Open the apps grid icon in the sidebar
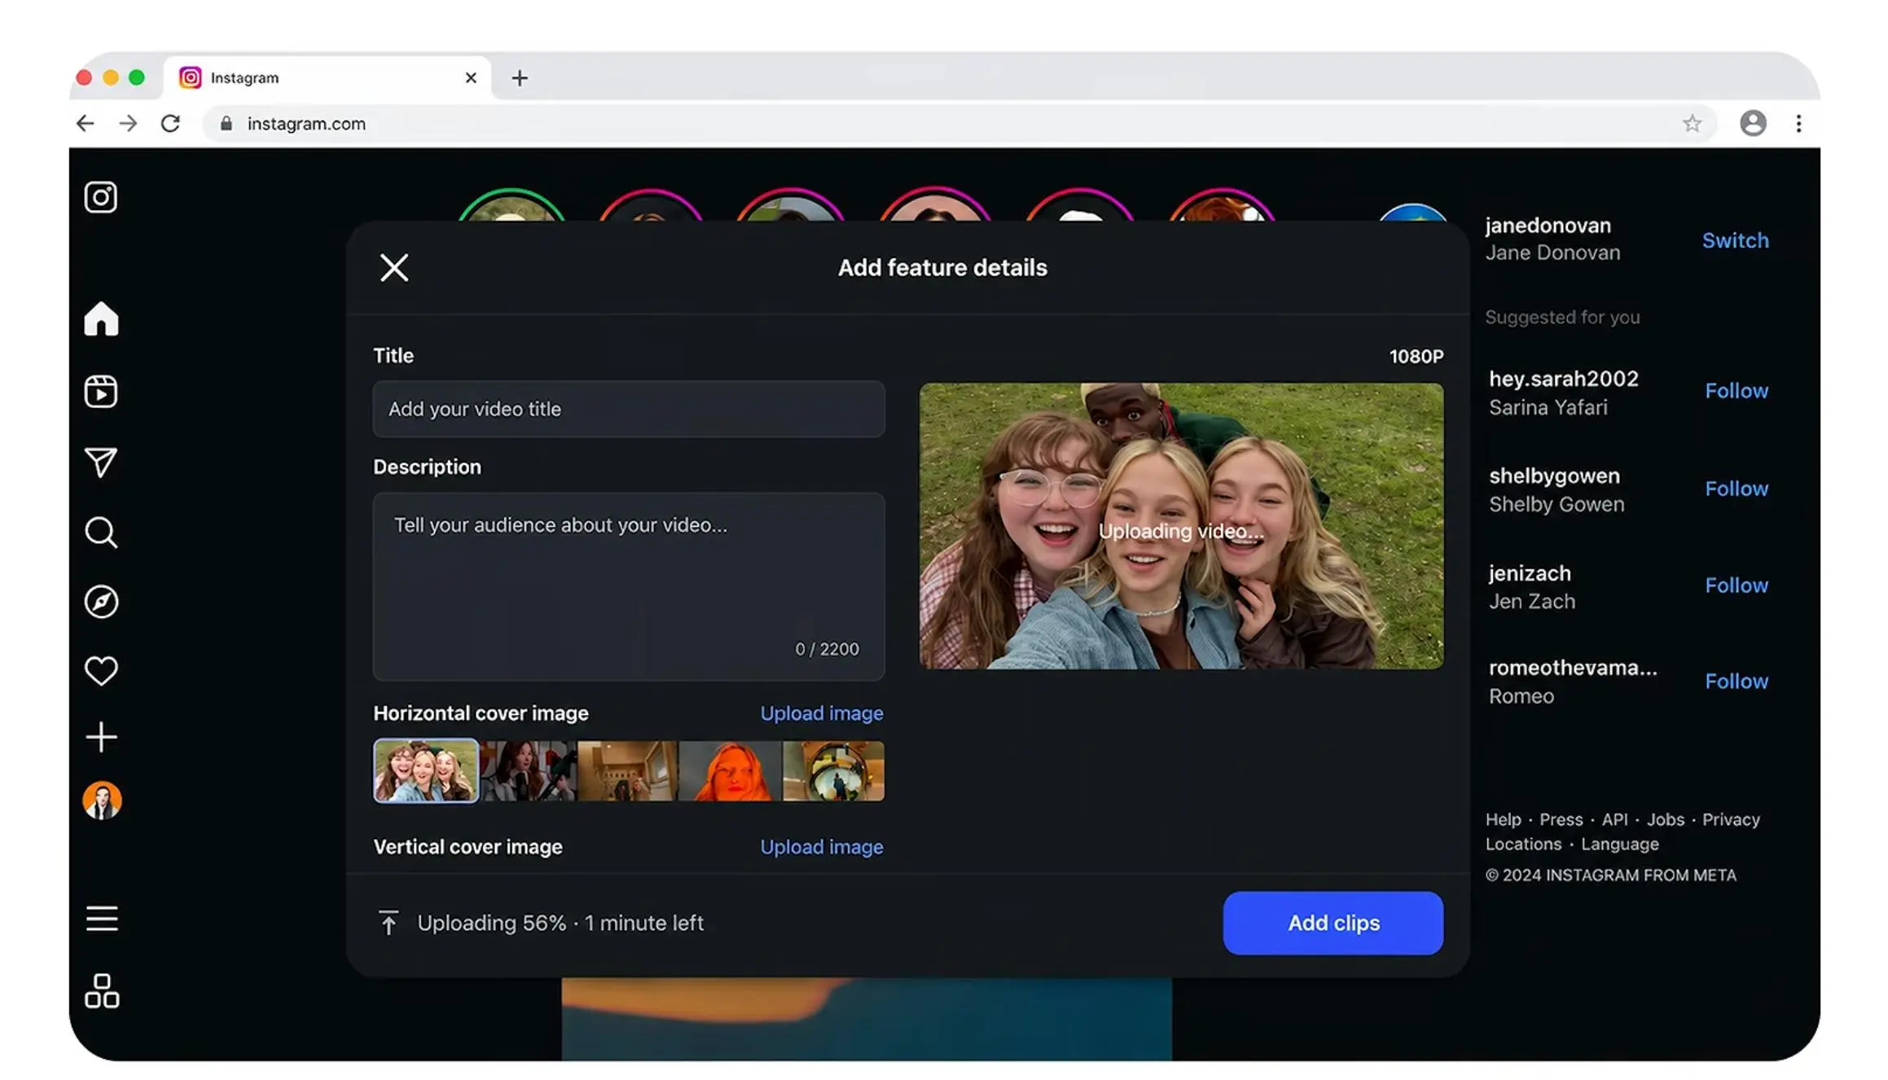This screenshot has height=1080, width=1888. (102, 991)
